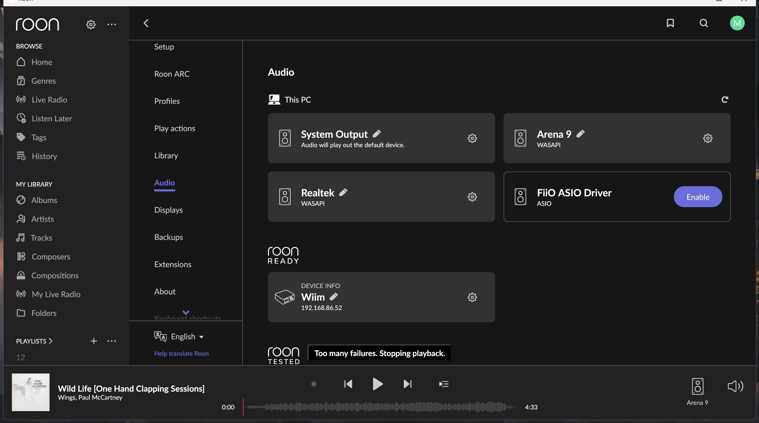
Task: Skip to next track
Action: (x=408, y=384)
